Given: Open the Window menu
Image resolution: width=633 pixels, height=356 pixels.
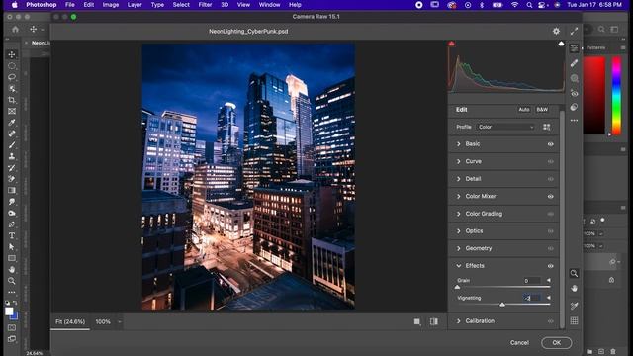Looking at the screenshot, I should point(269,5).
